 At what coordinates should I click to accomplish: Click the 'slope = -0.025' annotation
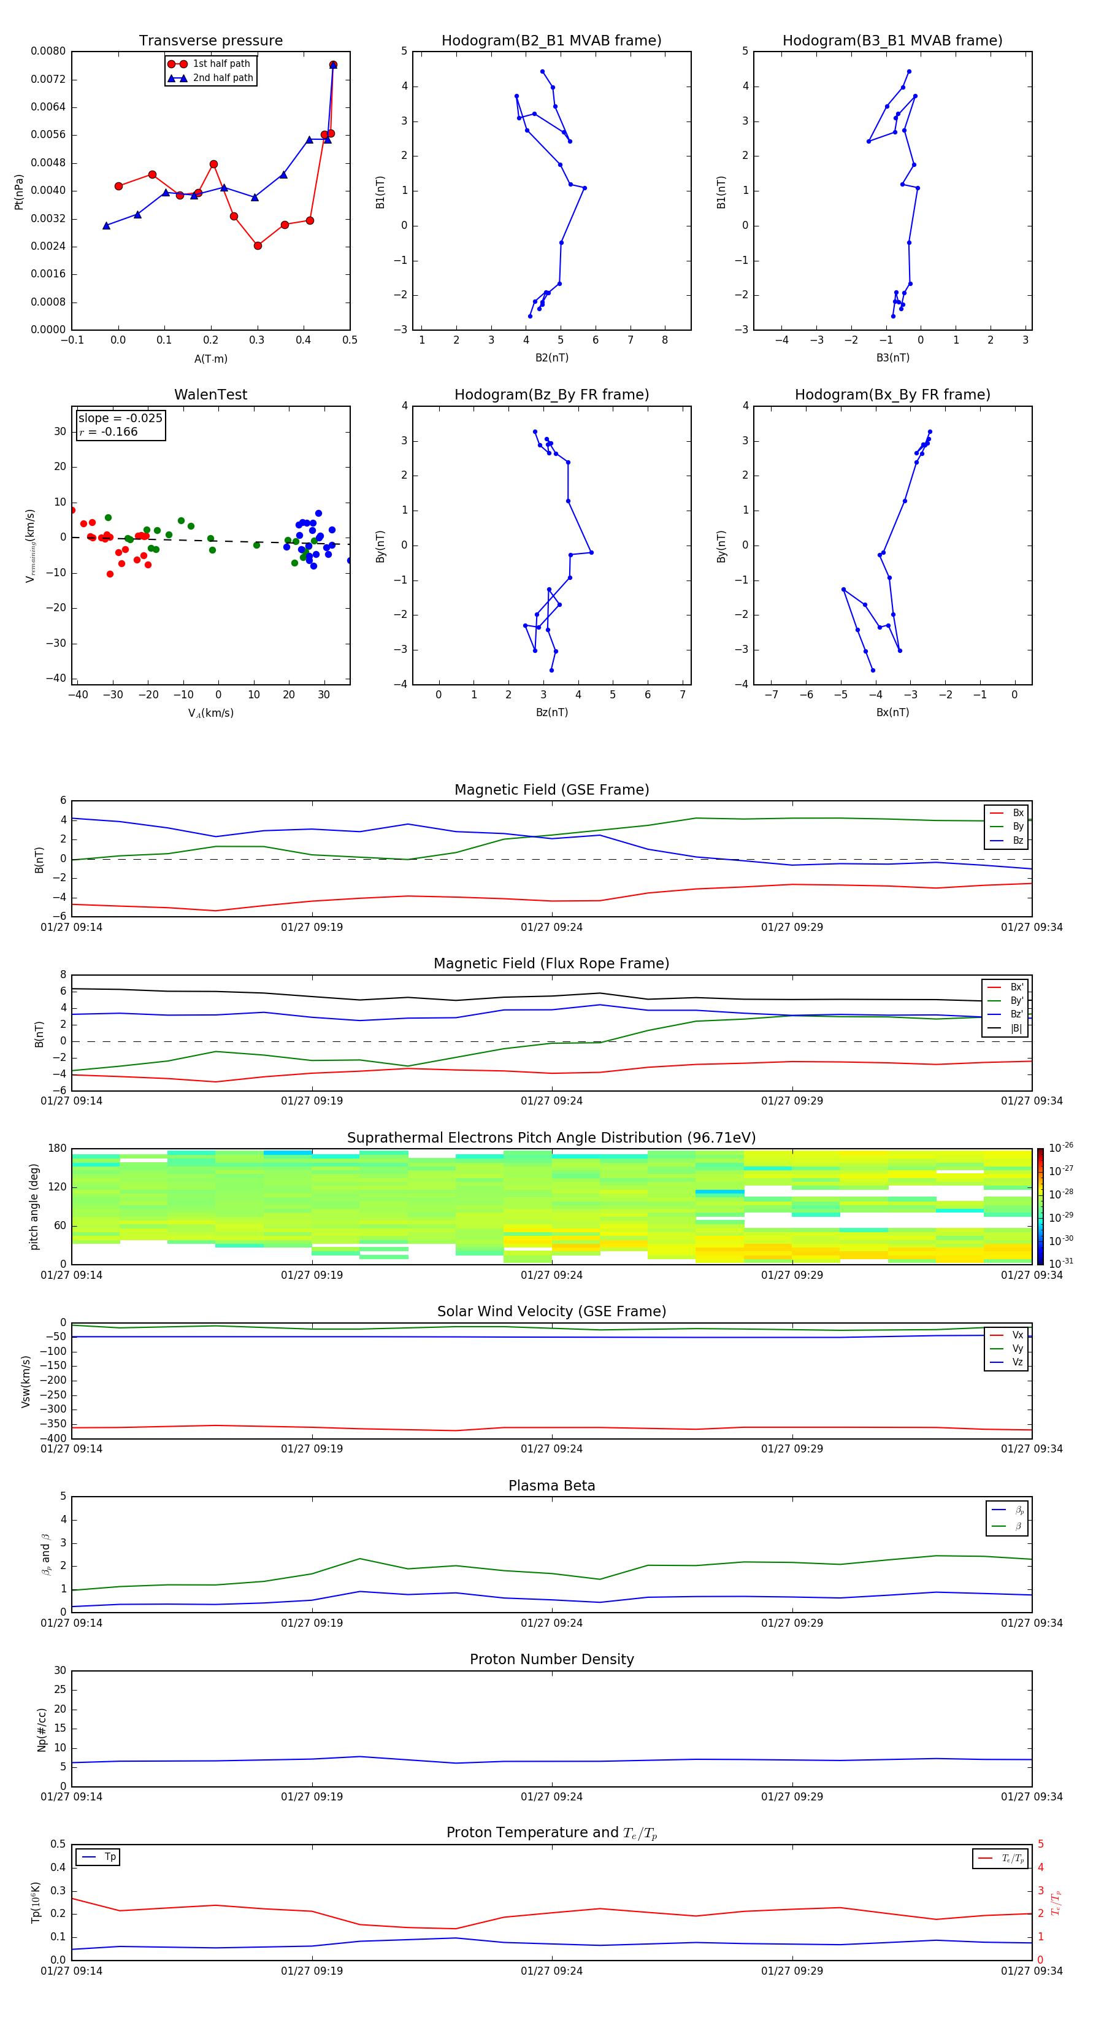tap(120, 418)
